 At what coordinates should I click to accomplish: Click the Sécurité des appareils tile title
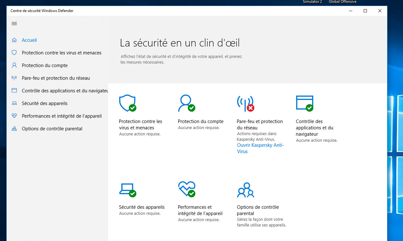[142, 207]
